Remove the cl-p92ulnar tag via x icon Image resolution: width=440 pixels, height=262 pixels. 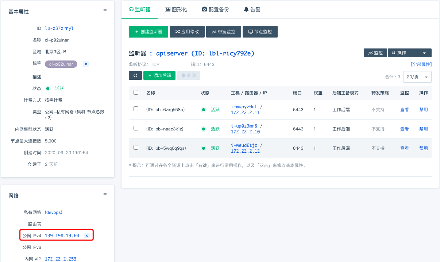(x=86, y=64)
